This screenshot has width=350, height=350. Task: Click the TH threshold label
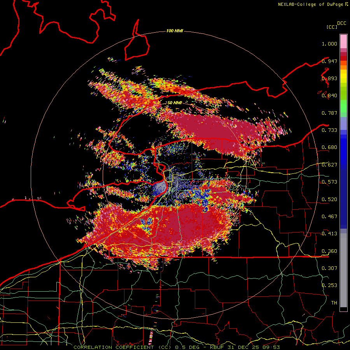coord(334,303)
